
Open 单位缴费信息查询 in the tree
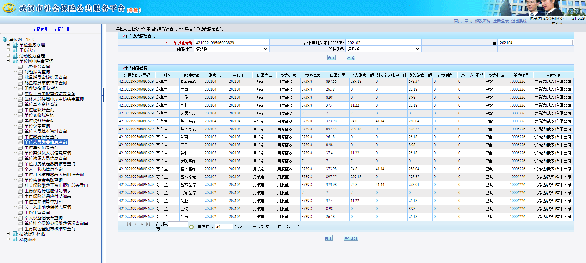coord(41,137)
